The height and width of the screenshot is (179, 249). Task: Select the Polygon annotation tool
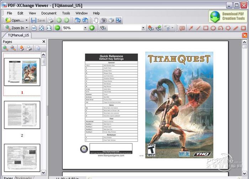228,28
